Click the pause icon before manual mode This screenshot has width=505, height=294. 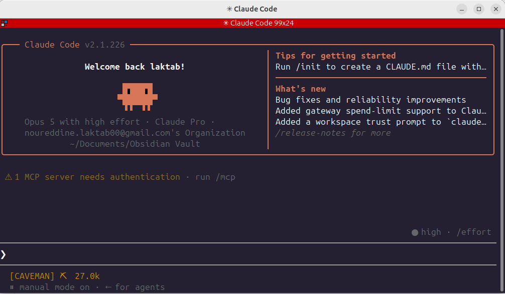click(x=12, y=287)
